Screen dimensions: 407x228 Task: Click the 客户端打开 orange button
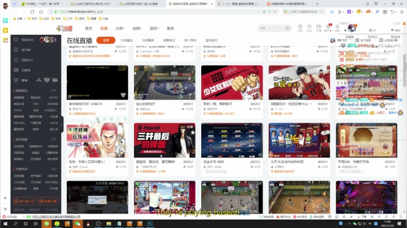click(24, 201)
